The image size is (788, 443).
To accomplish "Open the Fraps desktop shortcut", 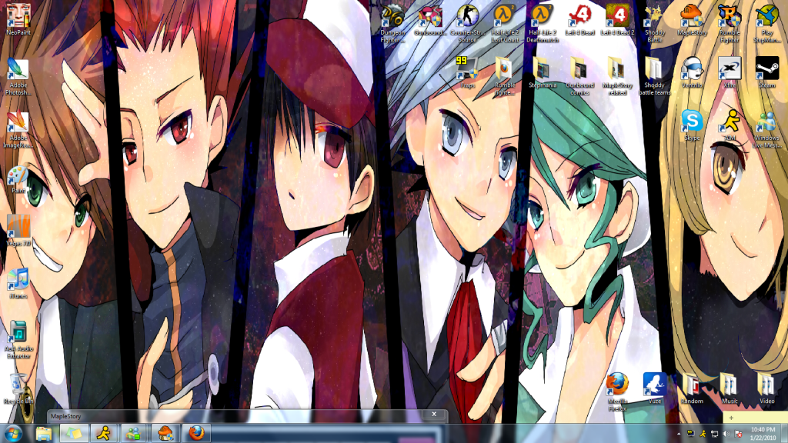I will pos(467,73).
